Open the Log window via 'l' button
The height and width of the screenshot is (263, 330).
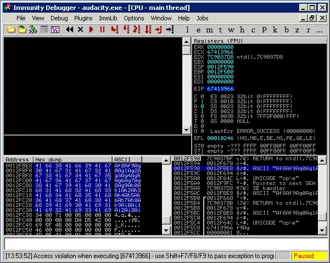pyautogui.click(x=188, y=29)
